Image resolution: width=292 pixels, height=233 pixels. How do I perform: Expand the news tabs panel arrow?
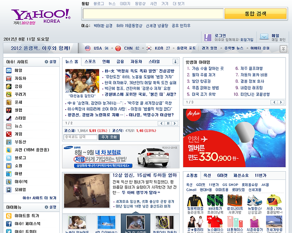point(175,62)
